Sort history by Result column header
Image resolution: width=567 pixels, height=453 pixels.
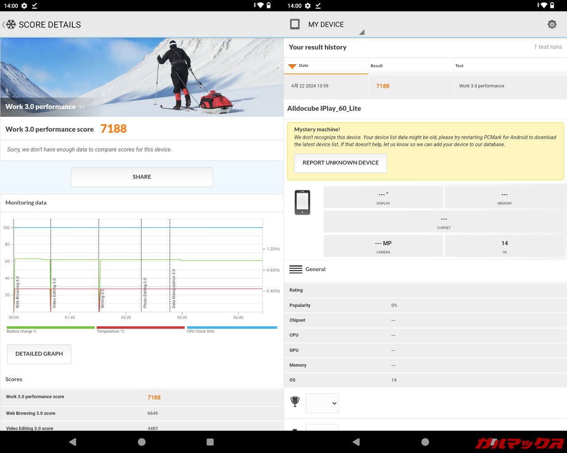(377, 66)
